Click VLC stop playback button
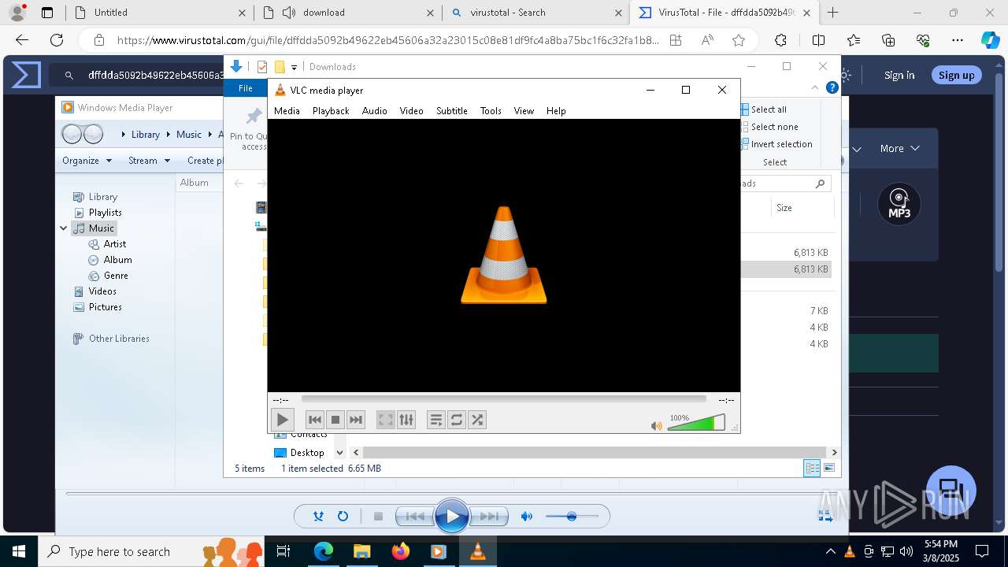This screenshot has height=567, width=1008. [335, 420]
